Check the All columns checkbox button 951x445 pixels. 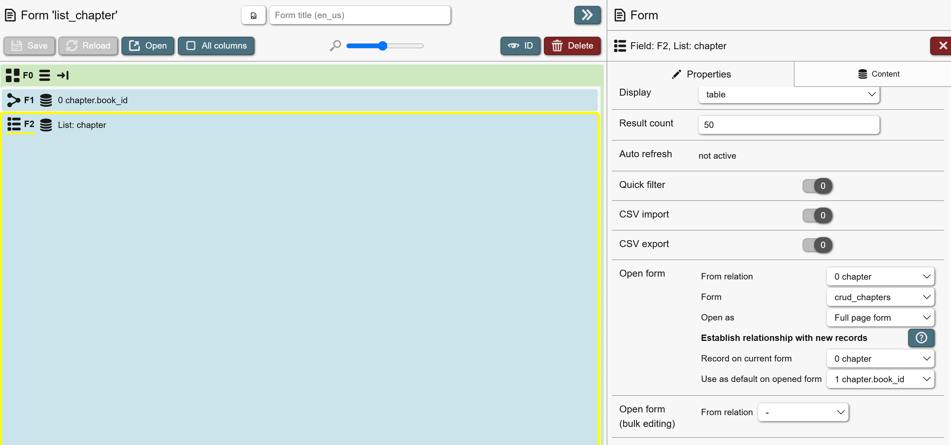pyautogui.click(x=216, y=46)
